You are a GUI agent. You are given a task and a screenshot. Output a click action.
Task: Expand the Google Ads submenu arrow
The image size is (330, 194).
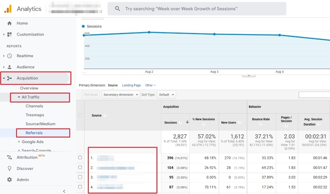19,142
